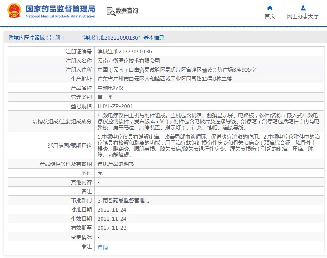Click the 结构及组成/主要组成成分 label
The height and width of the screenshot is (258, 327).
click(62, 121)
